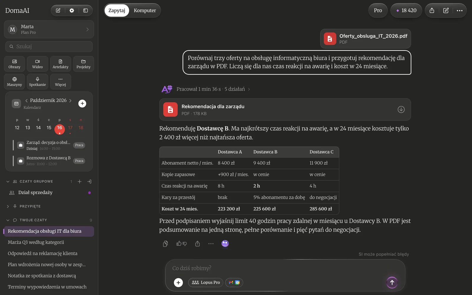
Task: Open settings gear in sidebar header
Action: coord(72,11)
